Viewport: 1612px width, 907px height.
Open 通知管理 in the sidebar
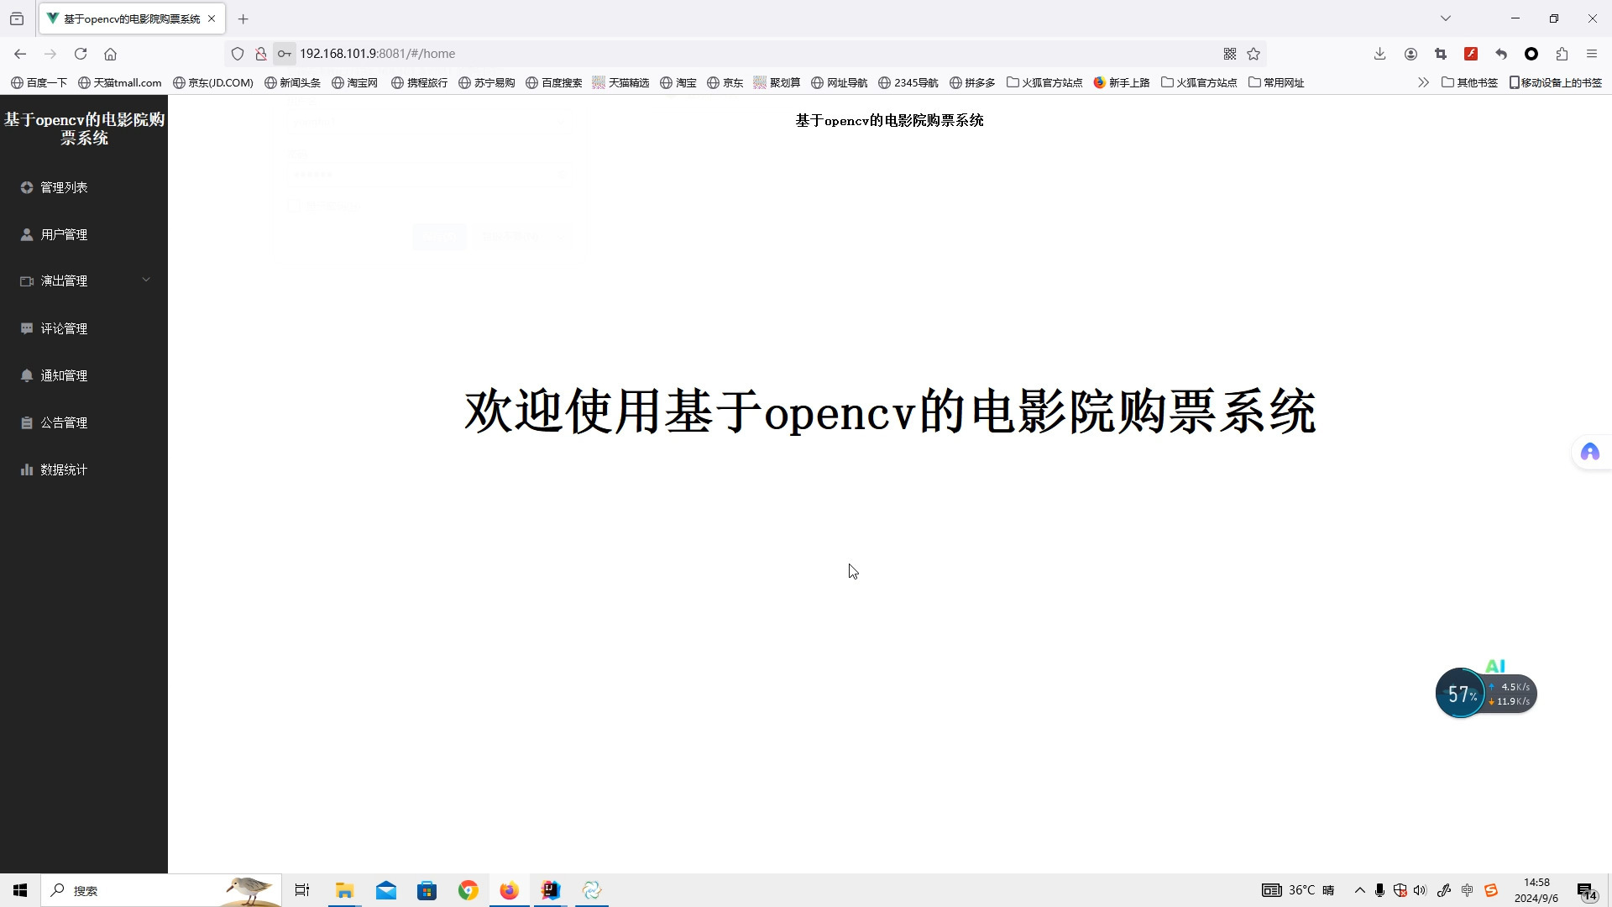[84, 375]
